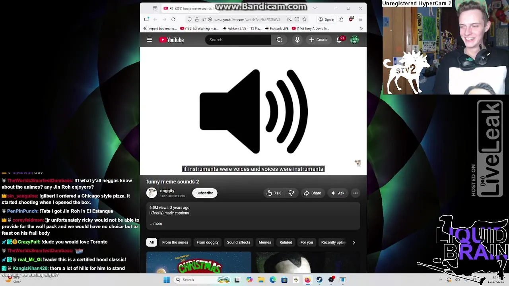Screen dimensions: 509x286
Task: Launch Microsoft Edge from taskbar
Action: 273,280
